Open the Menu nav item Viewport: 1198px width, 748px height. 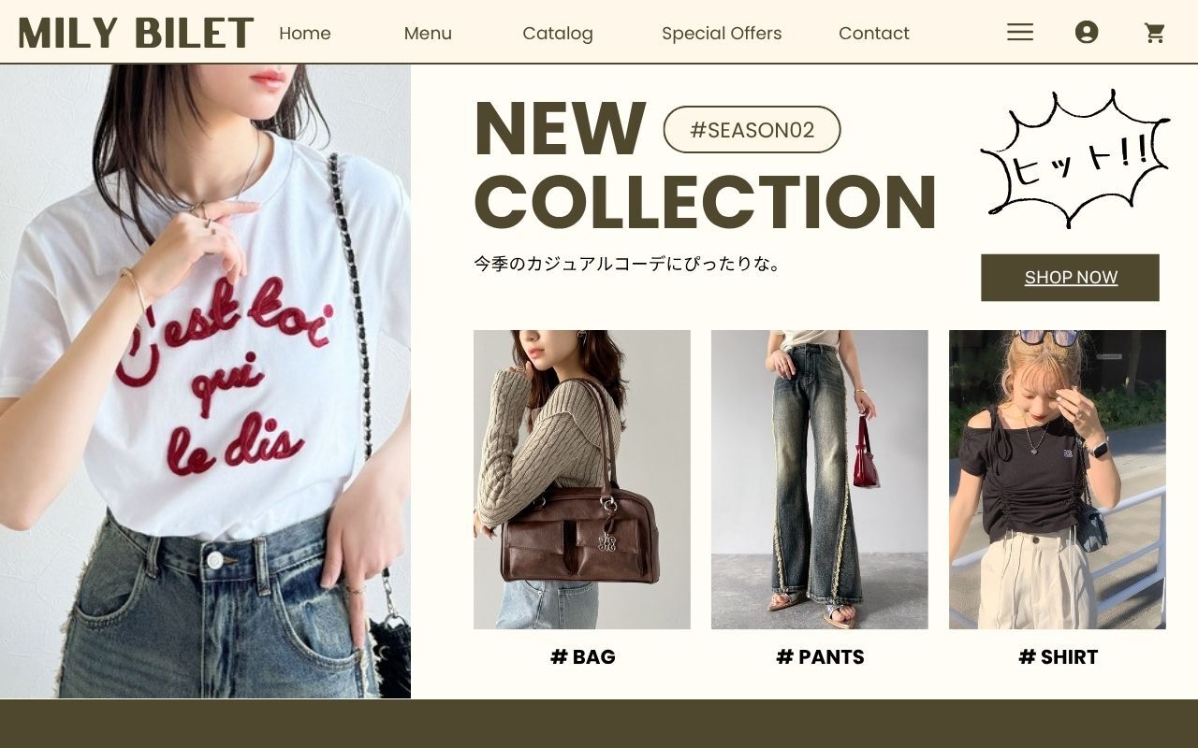(428, 34)
